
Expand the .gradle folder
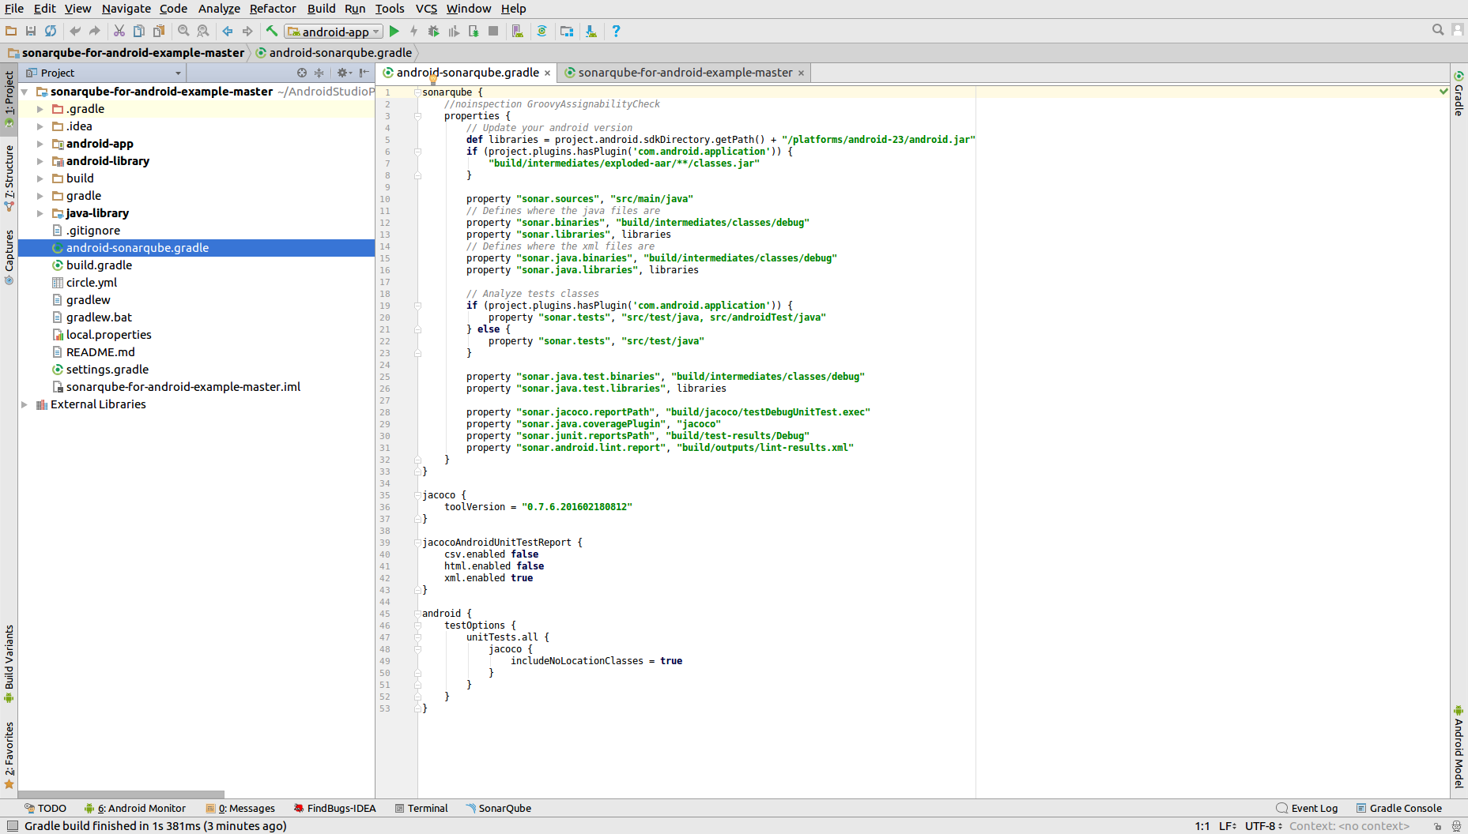click(x=40, y=109)
